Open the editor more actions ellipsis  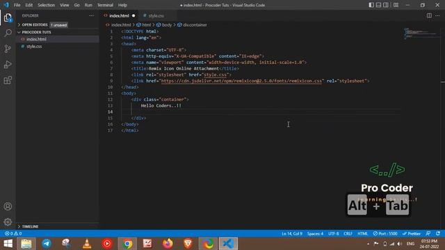coord(437,15)
